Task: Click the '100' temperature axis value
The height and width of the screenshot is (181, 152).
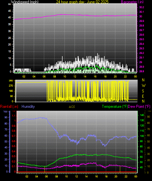Action: [x=142, y=136]
